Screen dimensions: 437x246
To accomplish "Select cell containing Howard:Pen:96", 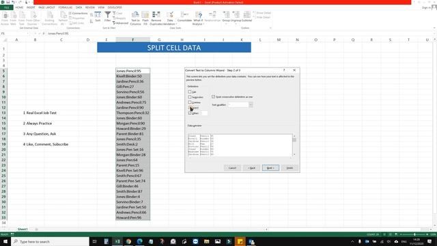I will [132, 217].
